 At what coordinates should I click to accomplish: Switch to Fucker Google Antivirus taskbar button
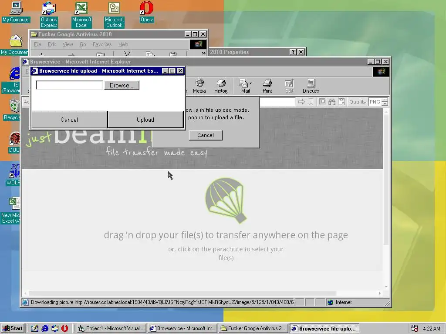click(253, 328)
